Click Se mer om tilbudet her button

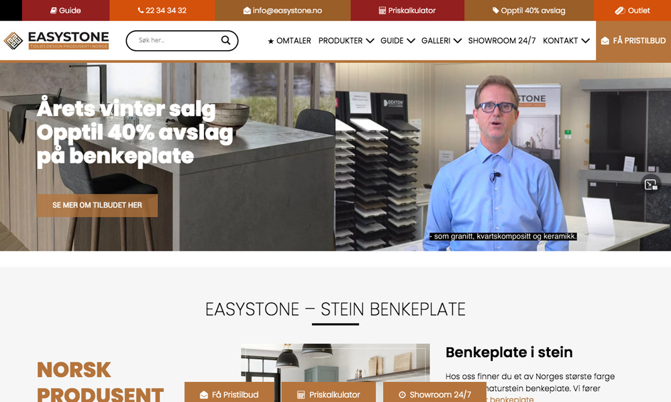coord(97,205)
